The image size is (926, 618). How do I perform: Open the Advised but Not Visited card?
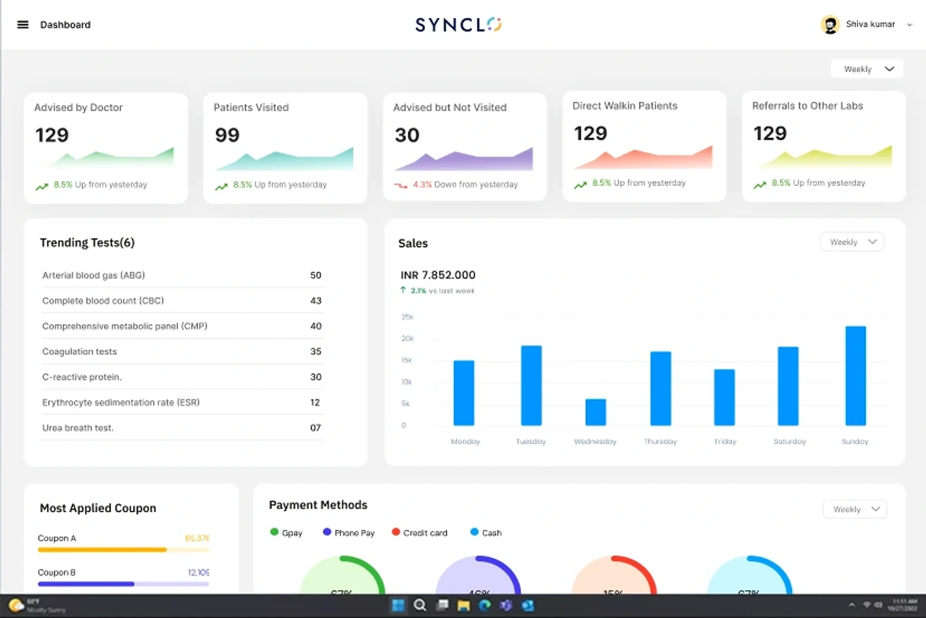point(465,146)
